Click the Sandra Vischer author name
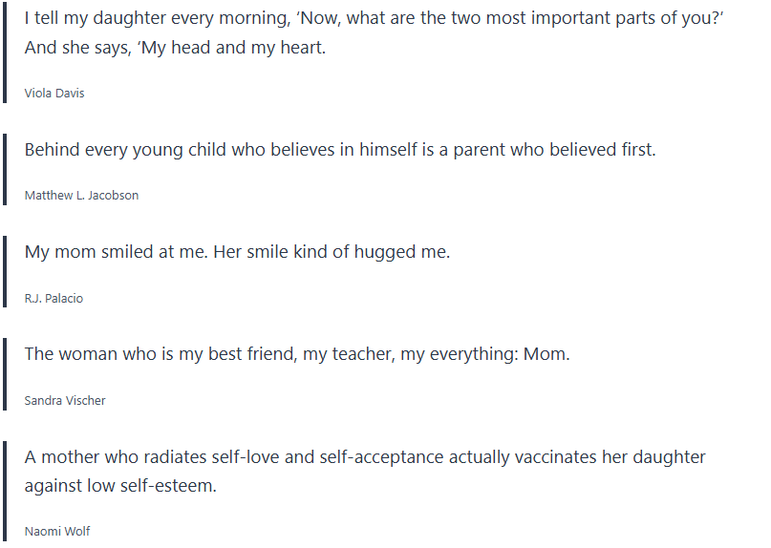This screenshot has width=771, height=548. pyautogui.click(x=65, y=400)
